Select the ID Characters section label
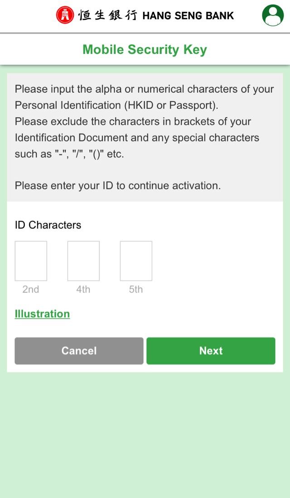The height and width of the screenshot is (498, 290). click(x=48, y=225)
